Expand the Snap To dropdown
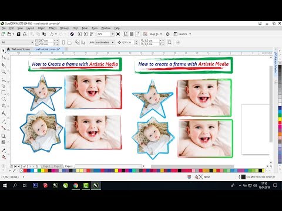This screenshot has width=282, height=211. click(161, 34)
